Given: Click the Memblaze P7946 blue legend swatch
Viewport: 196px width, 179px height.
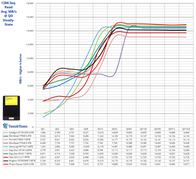Looking at the screenshot, I should [6, 136].
